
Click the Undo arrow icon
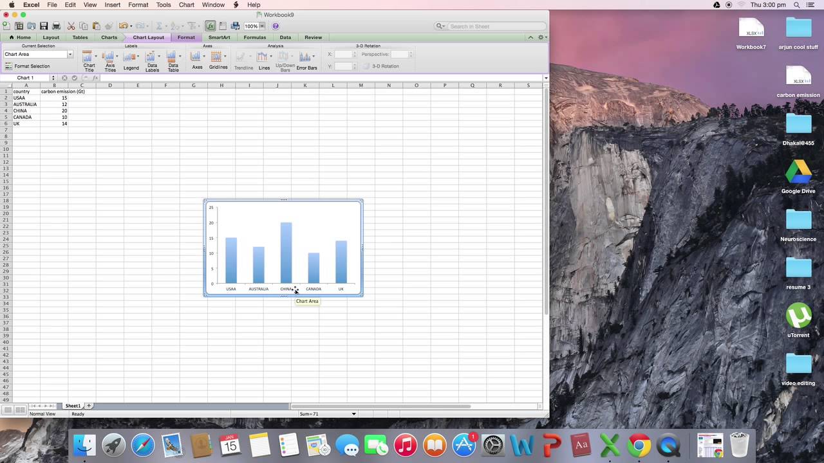coord(122,26)
